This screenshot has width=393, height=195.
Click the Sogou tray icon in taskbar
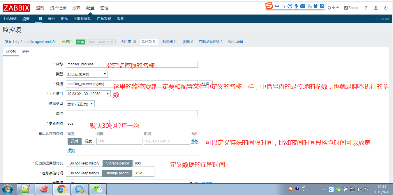click(290, 188)
